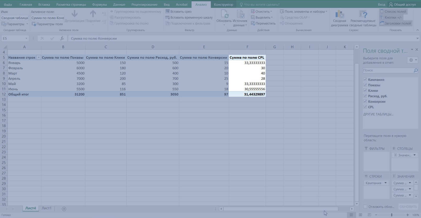The height and width of the screenshot is (218, 421).
Task: Click zoom out minus on status bar
Action: (376, 215)
